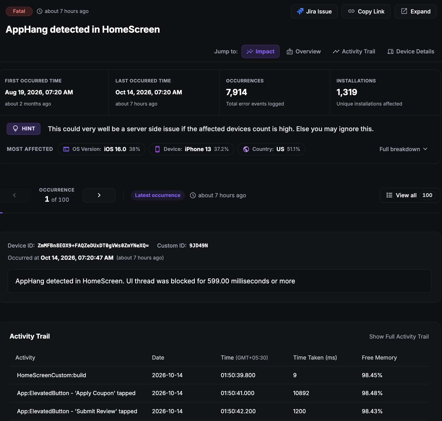Click the 98.45% free memory value
Viewport: 442px width, 421px height.
[x=372, y=375]
